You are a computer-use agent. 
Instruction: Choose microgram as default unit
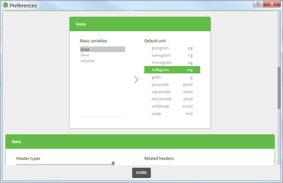click(172, 63)
